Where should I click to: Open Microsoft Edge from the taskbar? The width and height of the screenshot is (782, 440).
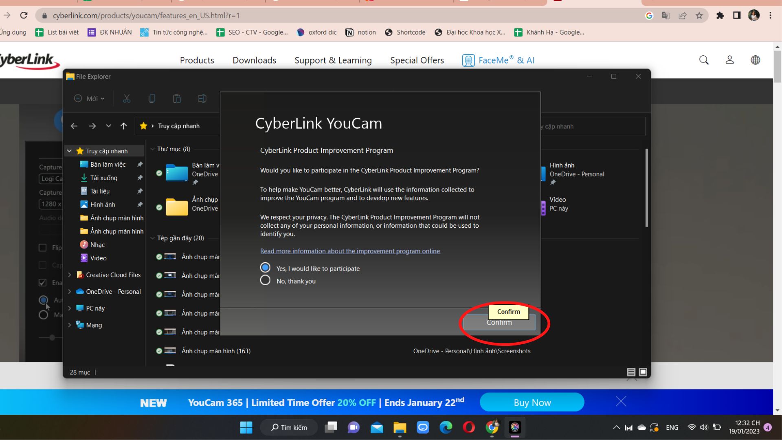(x=446, y=427)
